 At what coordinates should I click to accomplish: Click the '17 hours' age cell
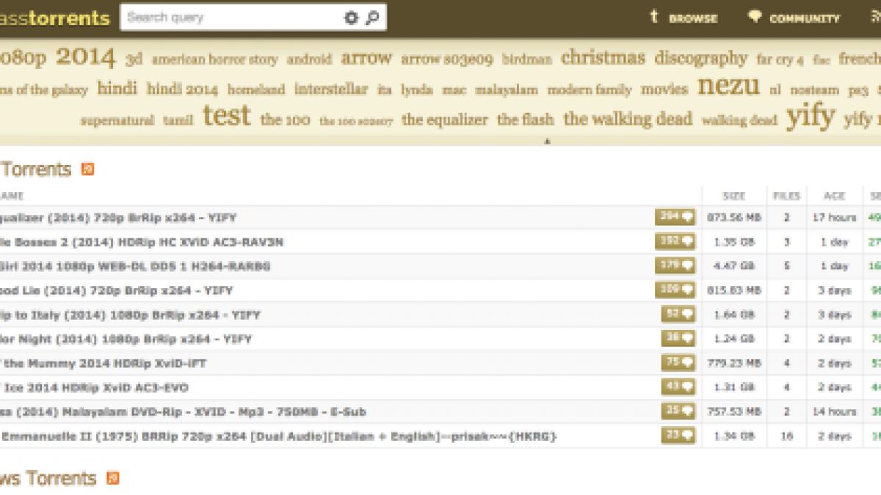834,218
